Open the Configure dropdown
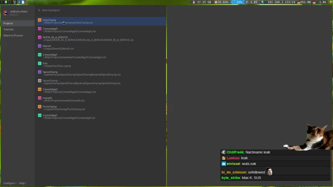Viewport: 333px width, 187px height. tap(10, 183)
